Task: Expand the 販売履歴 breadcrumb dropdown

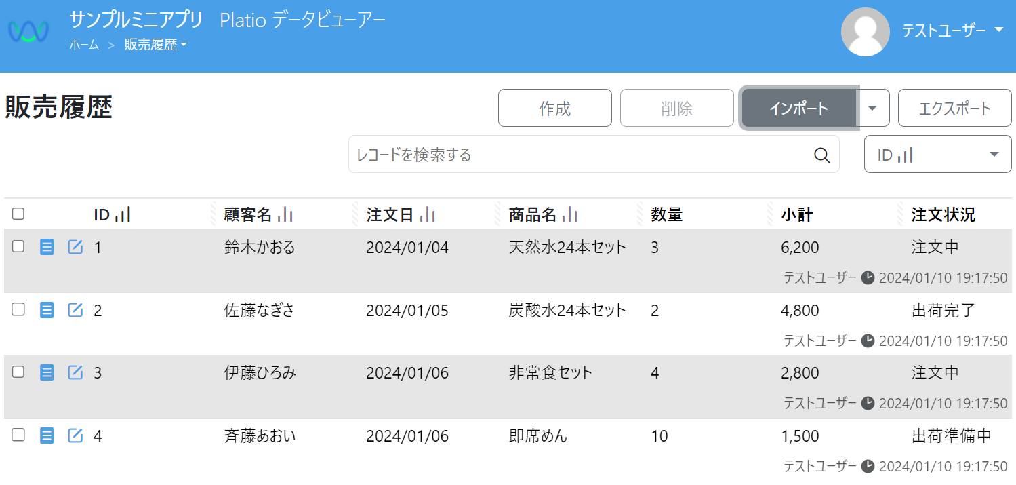Action: coord(155,45)
